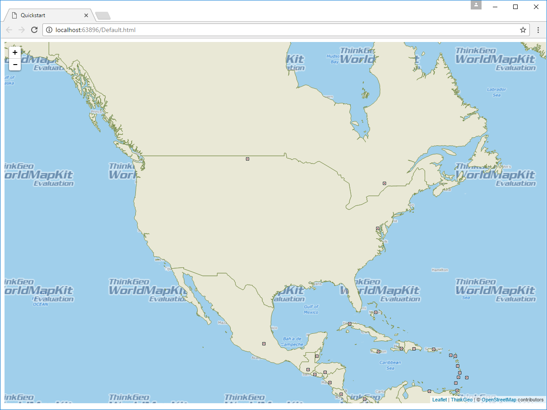Zoom in on the map with plus button
This screenshot has height=410, width=547.
15,52
